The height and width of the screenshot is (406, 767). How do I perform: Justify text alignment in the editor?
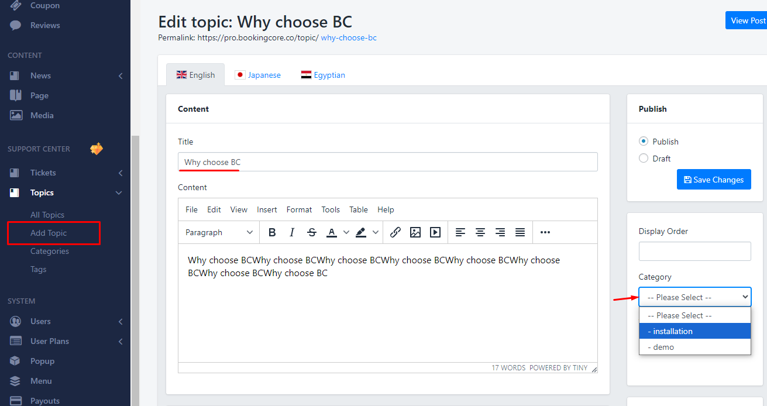(520, 232)
